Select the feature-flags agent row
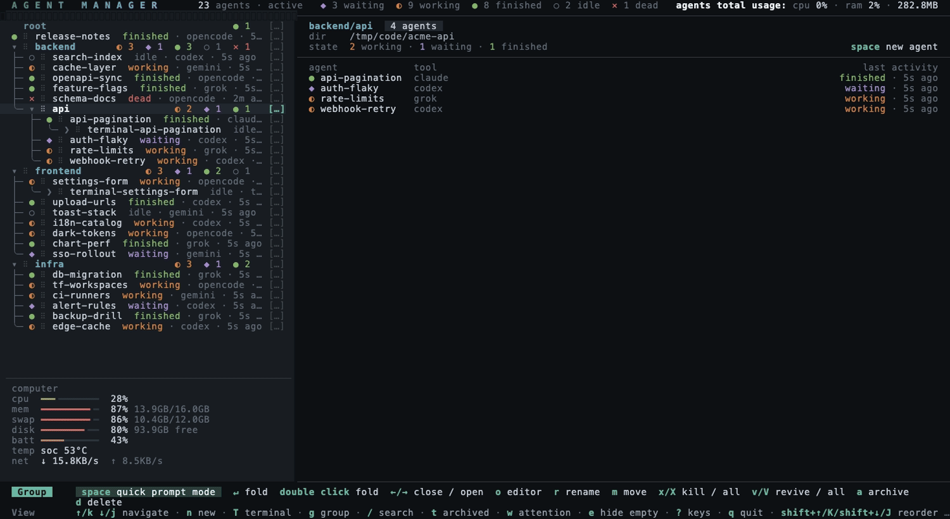Viewport: 950px width, 519px height. (148, 88)
